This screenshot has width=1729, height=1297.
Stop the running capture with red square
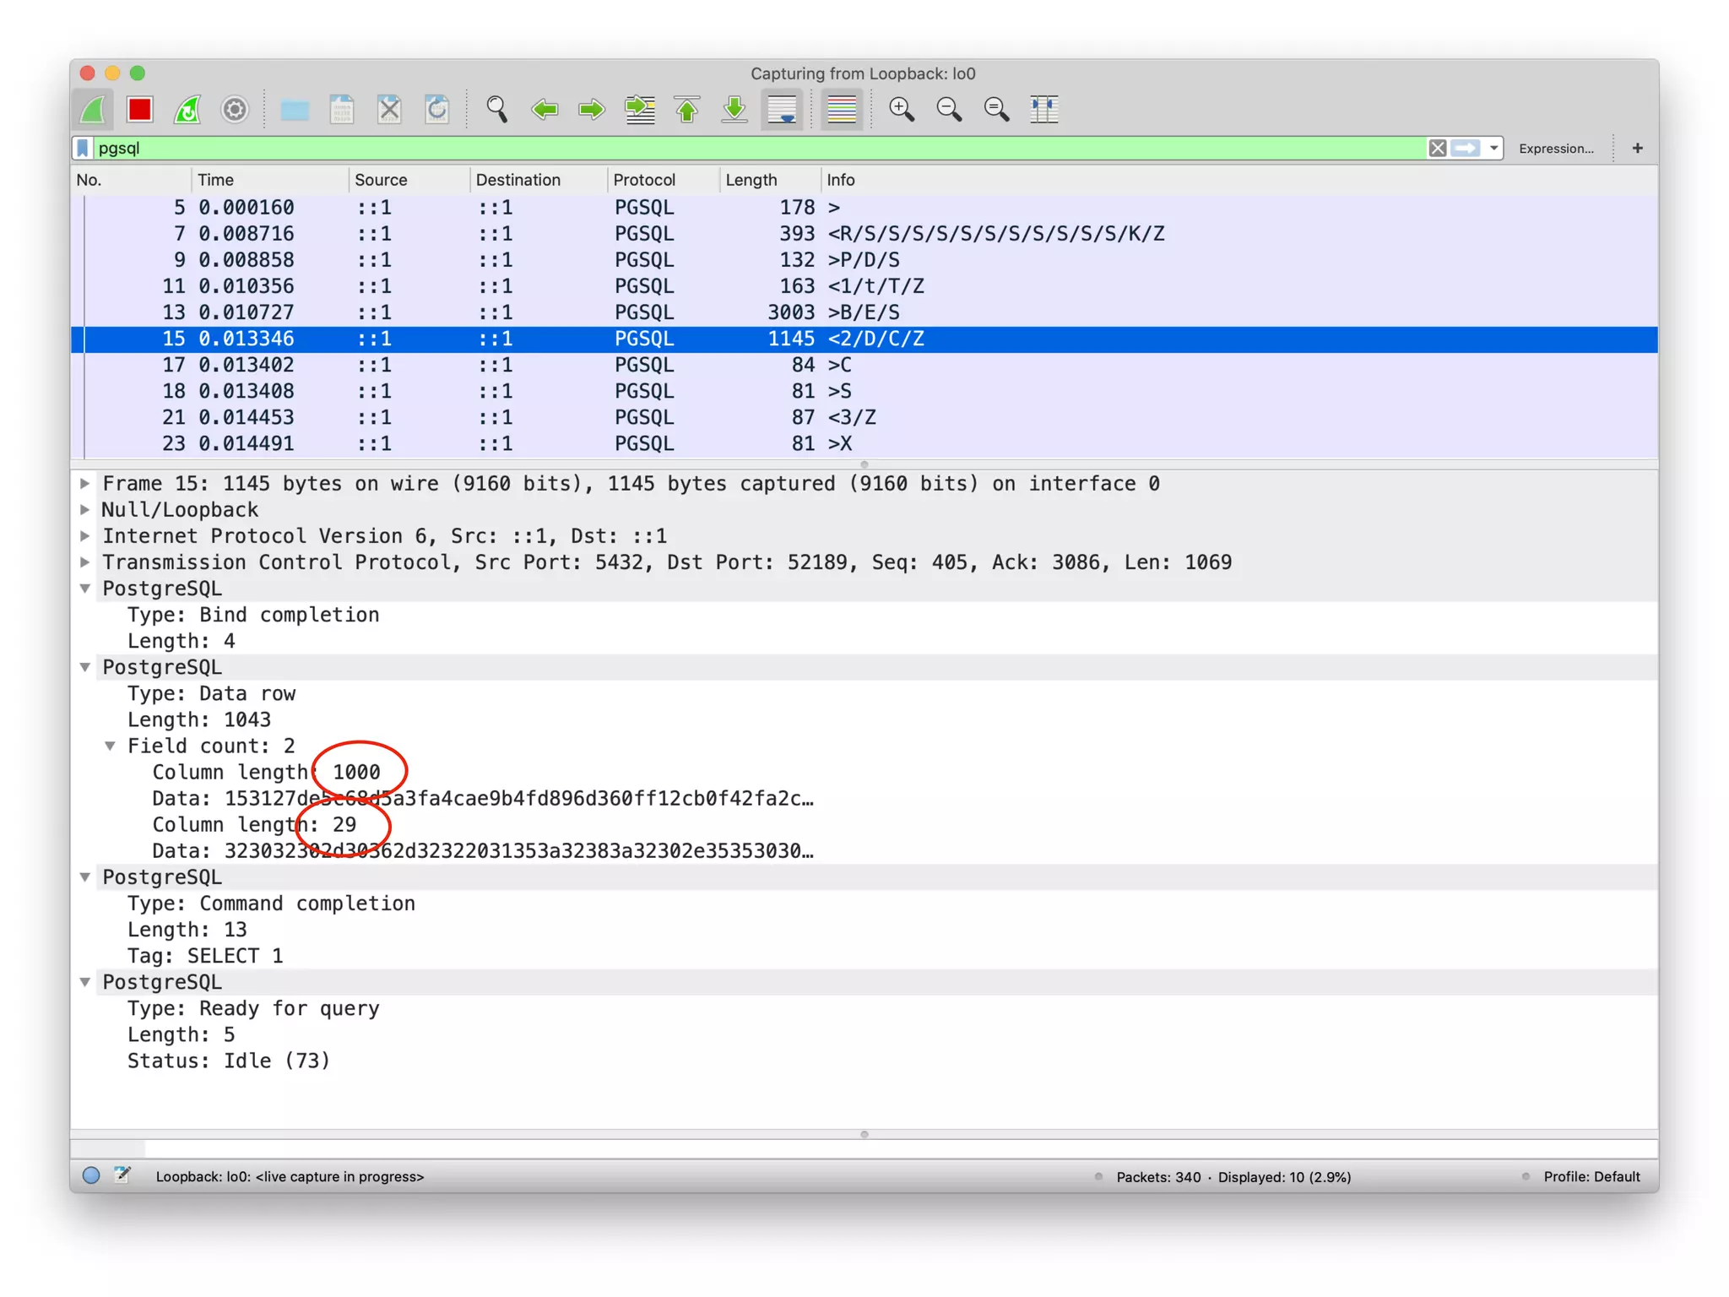click(139, 109)
